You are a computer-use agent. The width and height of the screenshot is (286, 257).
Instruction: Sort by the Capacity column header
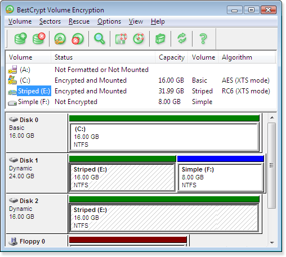click(172, 57)
